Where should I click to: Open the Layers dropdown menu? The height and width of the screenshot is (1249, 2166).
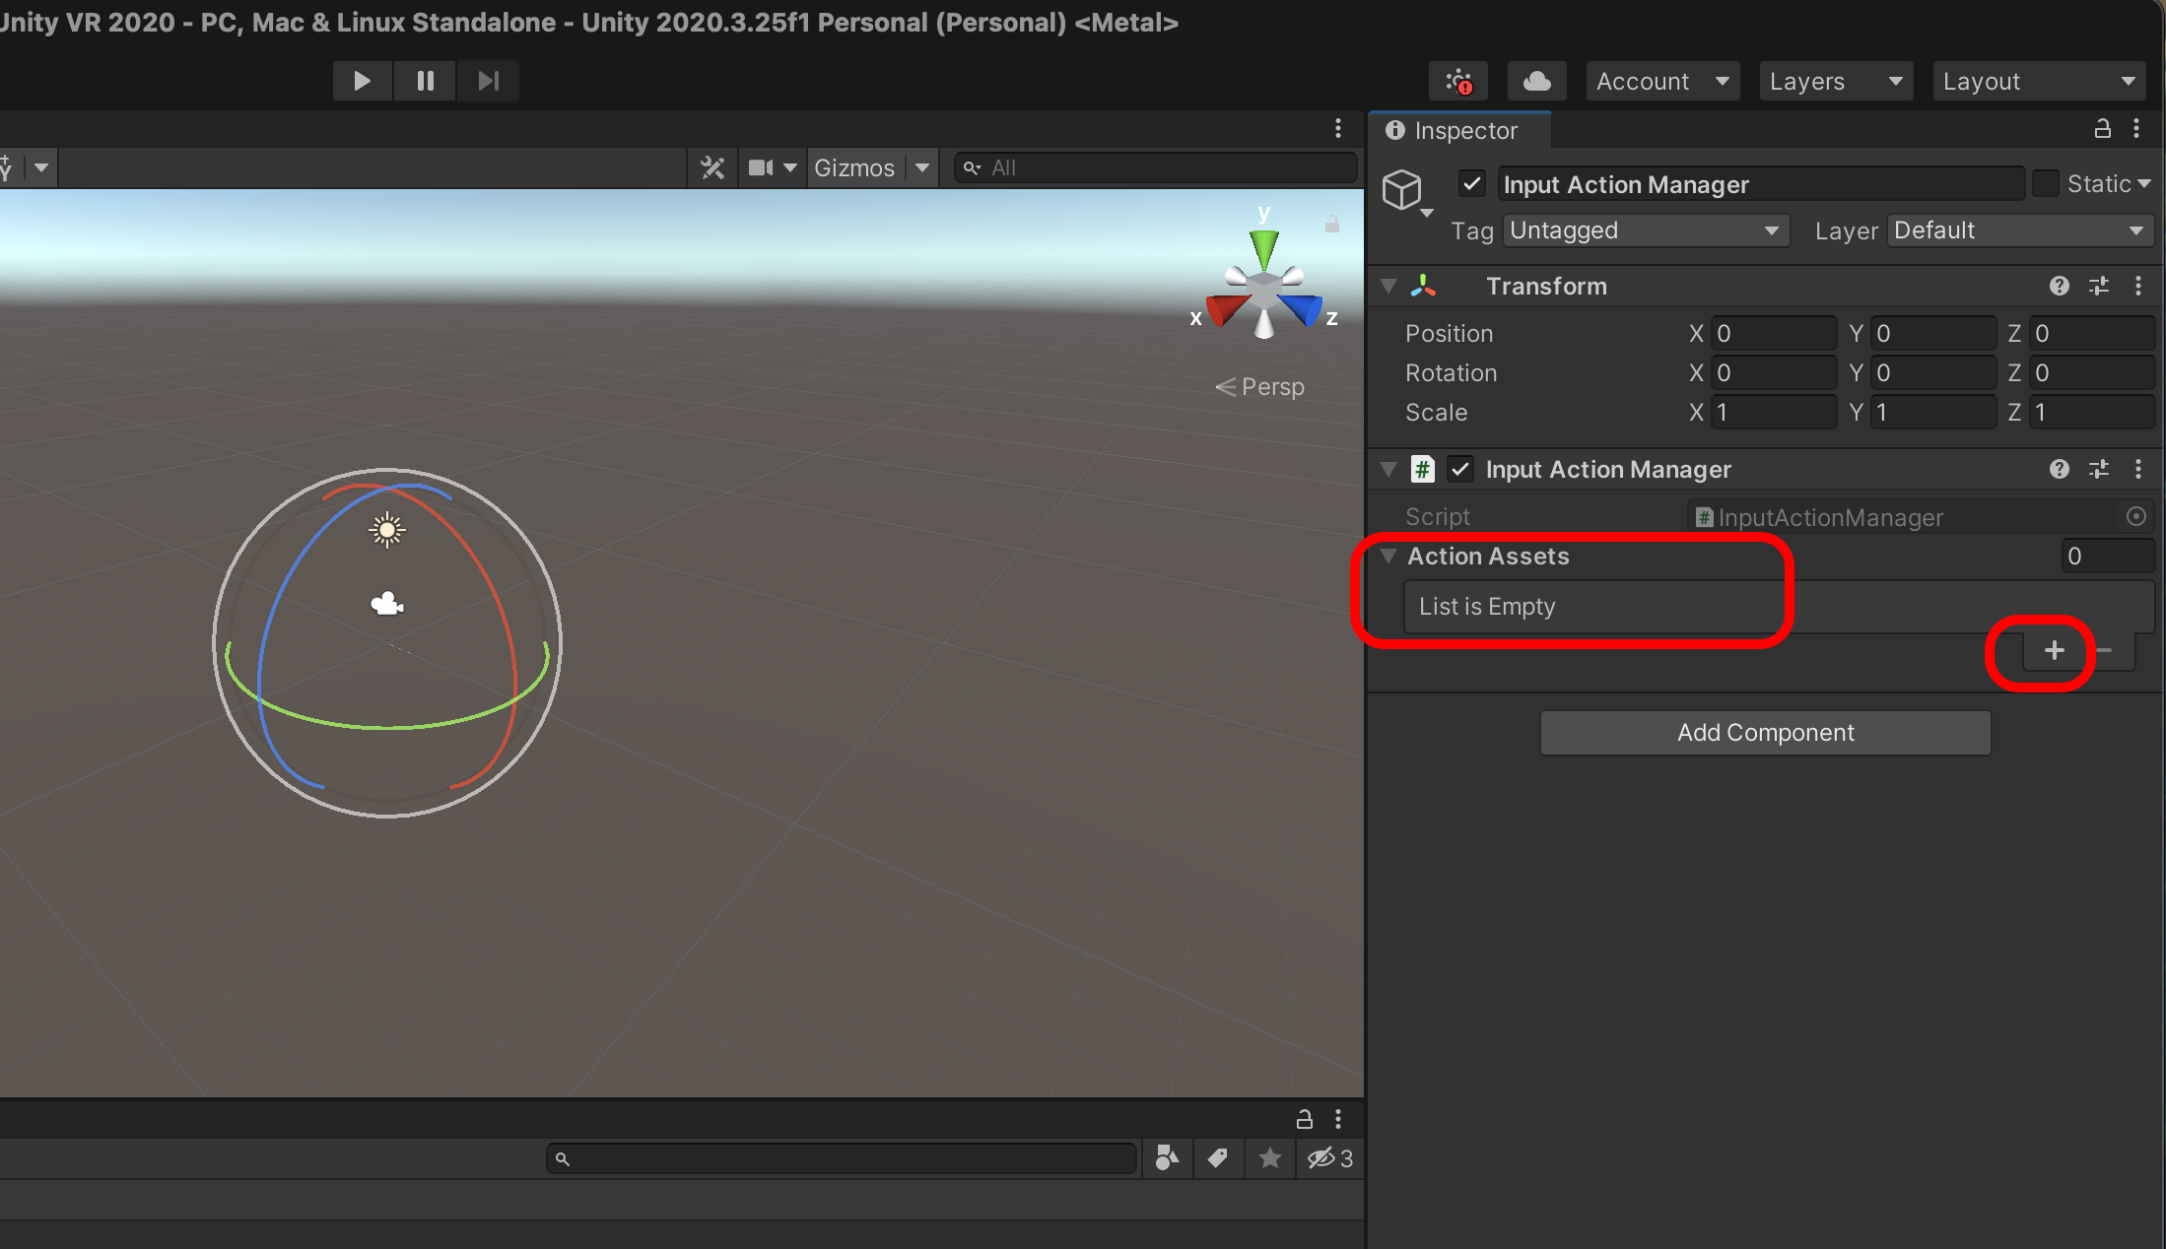tap(1835, 81)
